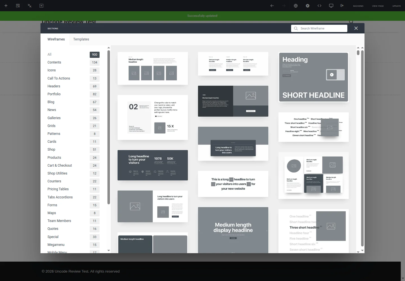
Task: Click the exit editor icon
Action: point(342,6)
